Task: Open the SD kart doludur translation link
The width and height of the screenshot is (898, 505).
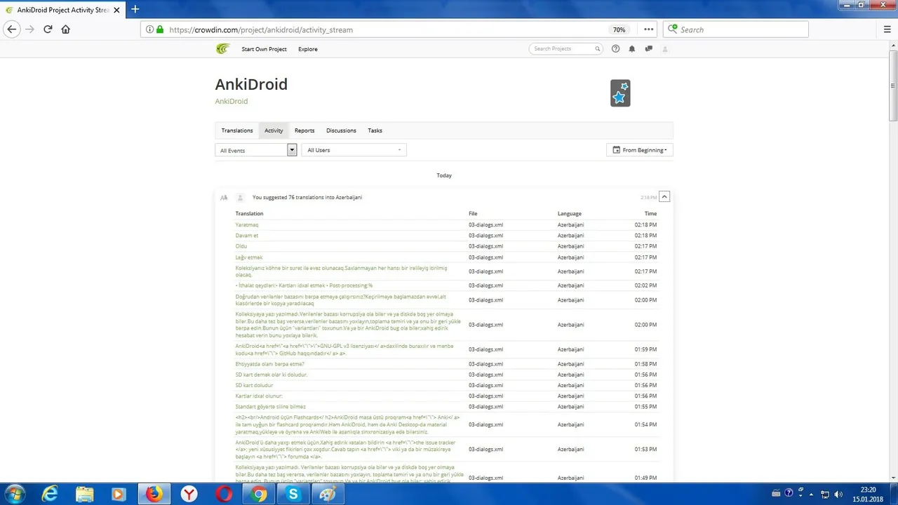Action: coord(254,385)
